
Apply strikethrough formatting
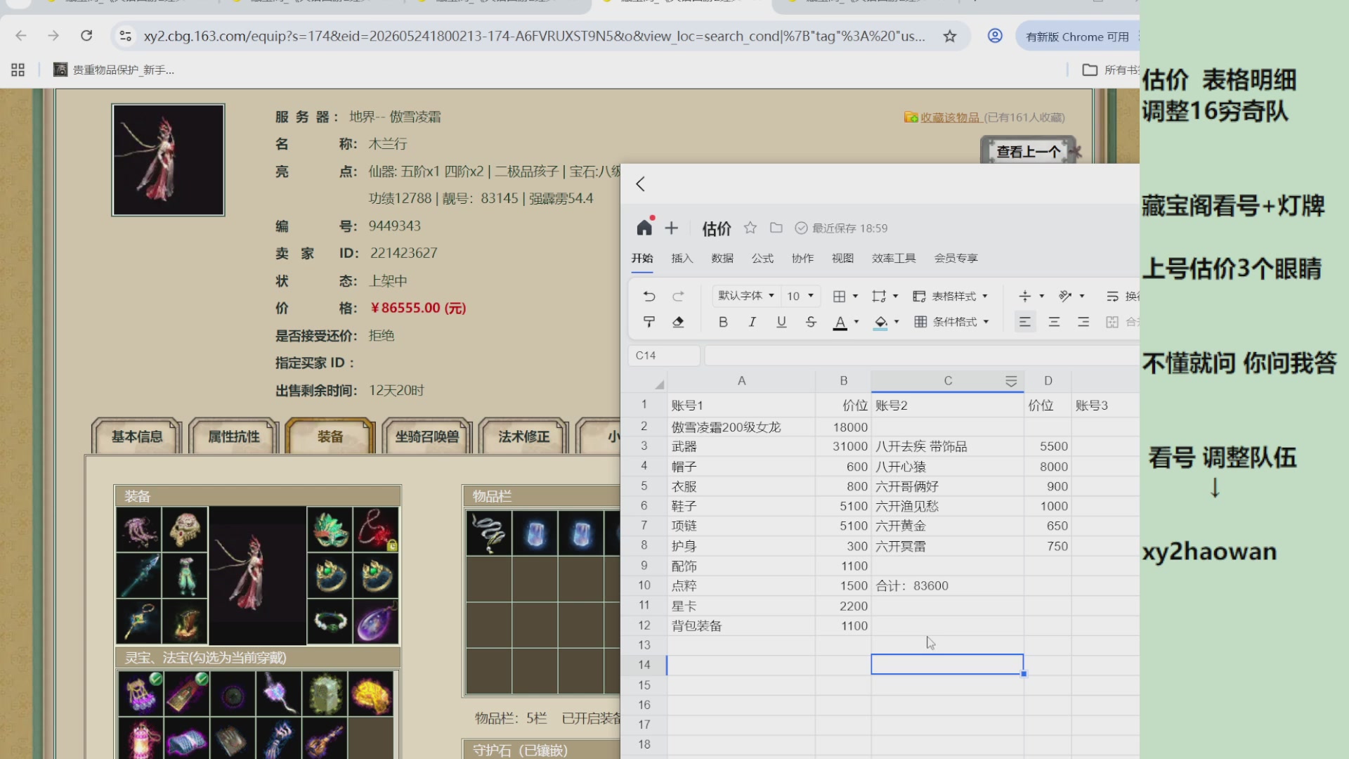811,322
